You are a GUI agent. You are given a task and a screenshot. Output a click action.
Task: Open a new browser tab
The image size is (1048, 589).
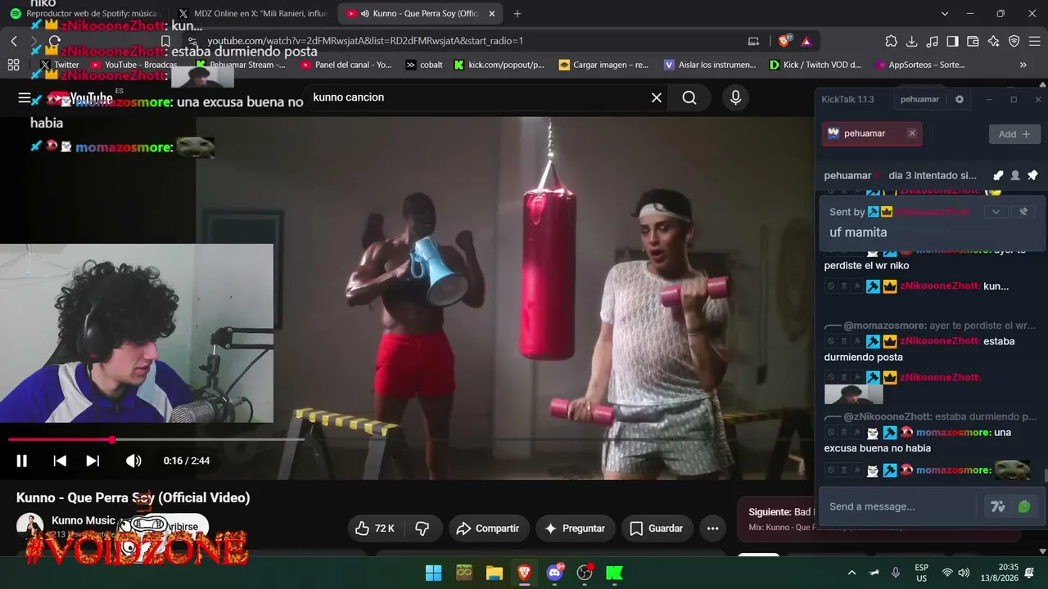(517, 14)
